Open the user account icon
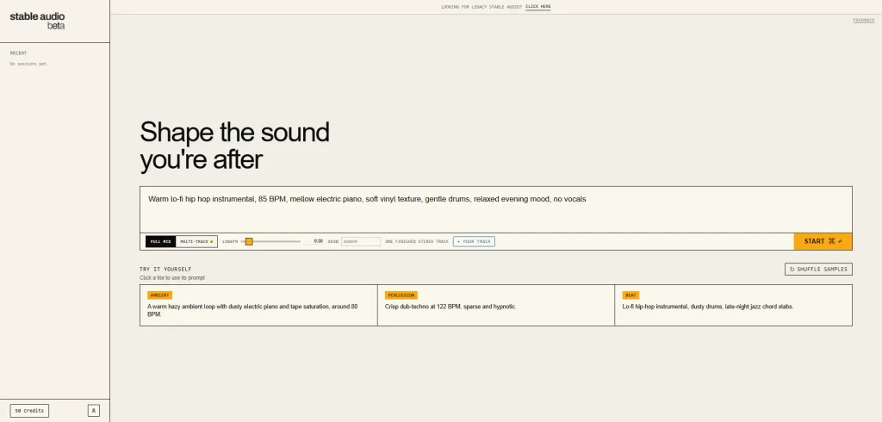 93,411
